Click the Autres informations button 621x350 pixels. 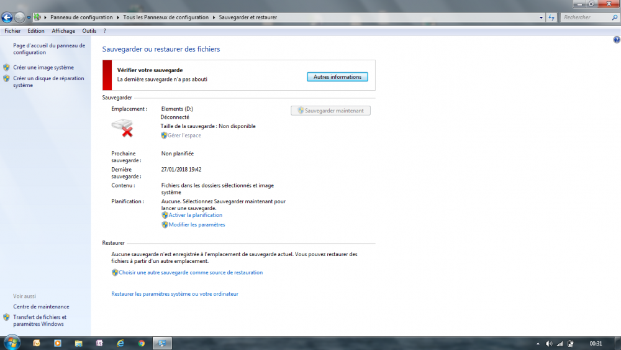click(x=337, y=77)
